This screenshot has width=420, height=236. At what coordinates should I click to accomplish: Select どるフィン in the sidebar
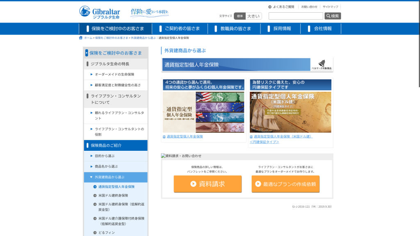(x=106, y=233)
